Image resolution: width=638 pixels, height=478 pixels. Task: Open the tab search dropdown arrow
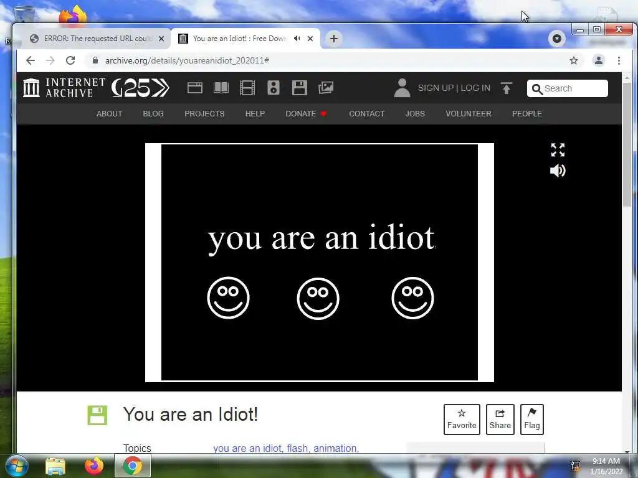[557, 39]
